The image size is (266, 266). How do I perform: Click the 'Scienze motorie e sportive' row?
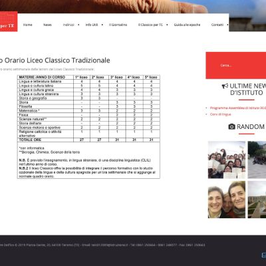[x=88, y=128]
